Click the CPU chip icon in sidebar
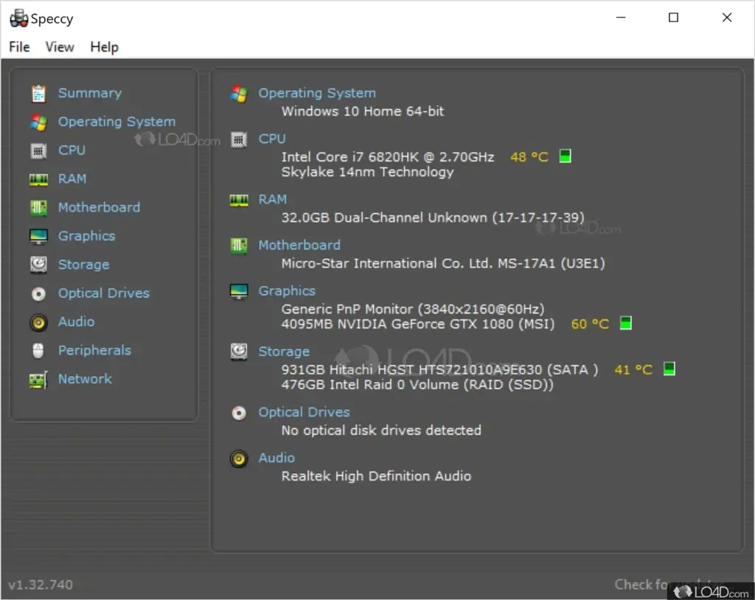 [x=38, y=150]
